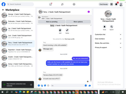
Task: Open Paperboii conversation in list
Action: click(x=18, y=51)
